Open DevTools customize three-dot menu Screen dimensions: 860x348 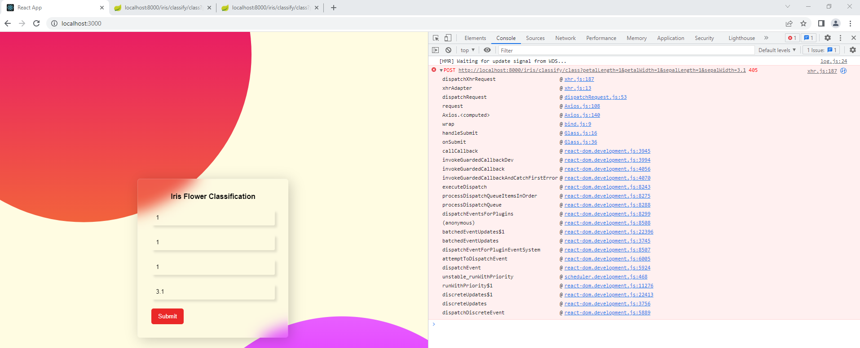[840, 38]
